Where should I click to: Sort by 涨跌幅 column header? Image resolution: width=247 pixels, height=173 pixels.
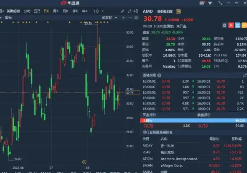click(x=236, y=139)
